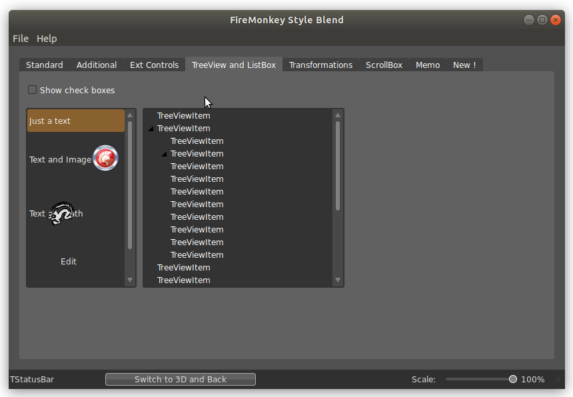Switch to the Additional tab

click(x=97, y=65)
